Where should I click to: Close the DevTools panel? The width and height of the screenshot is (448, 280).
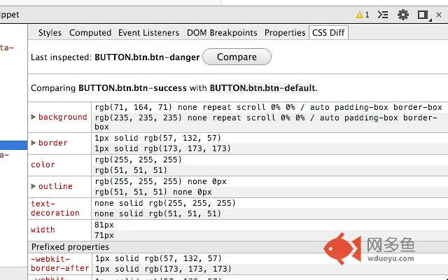click(x=439, y=15)
